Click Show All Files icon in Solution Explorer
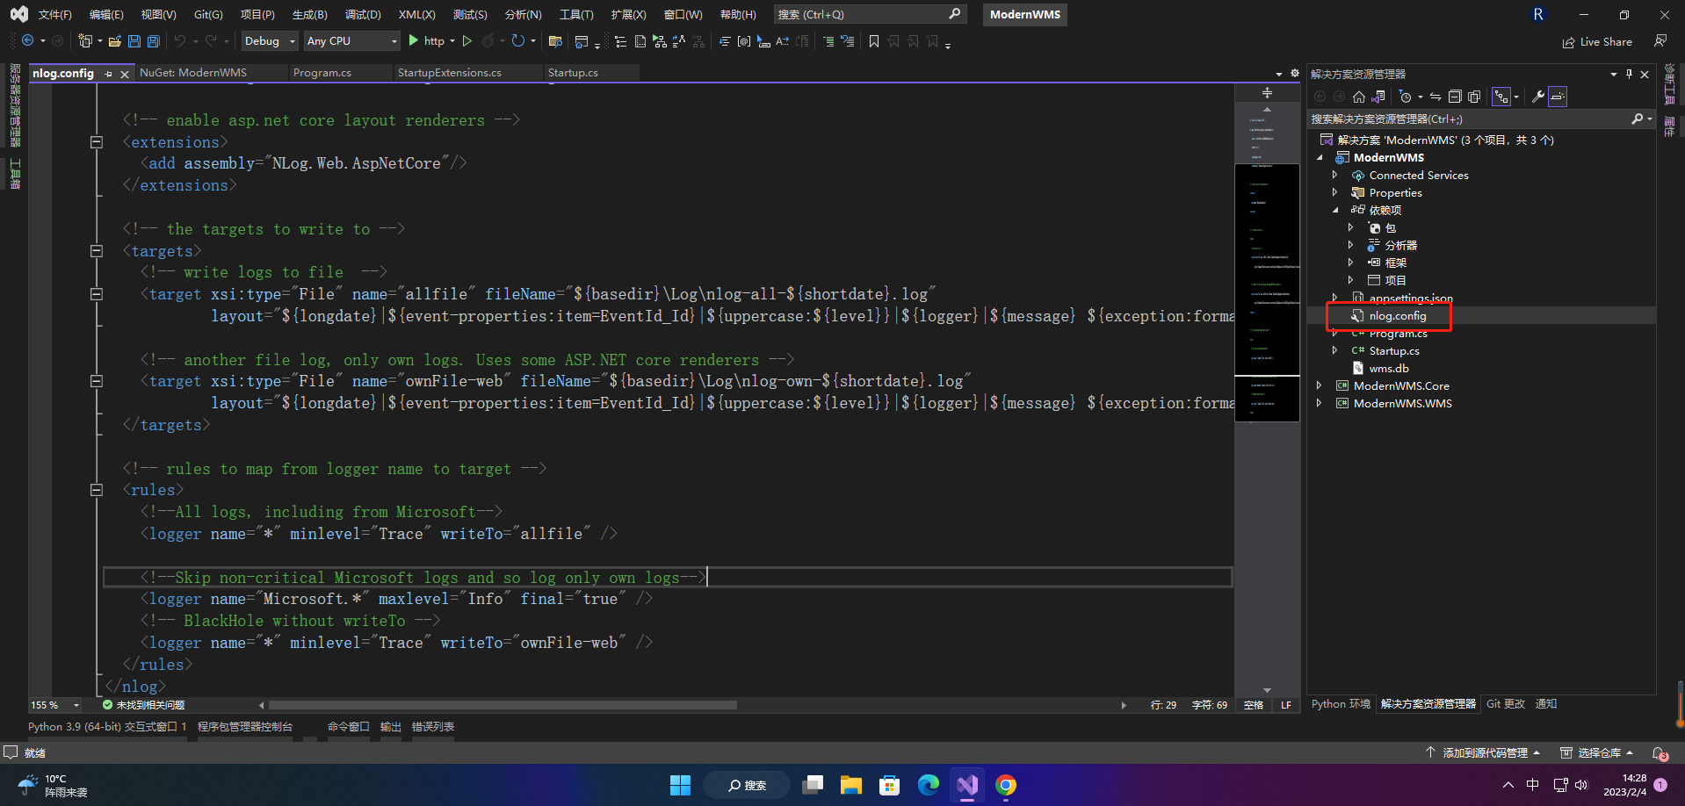1685x806 pixels. (1474, 97)
